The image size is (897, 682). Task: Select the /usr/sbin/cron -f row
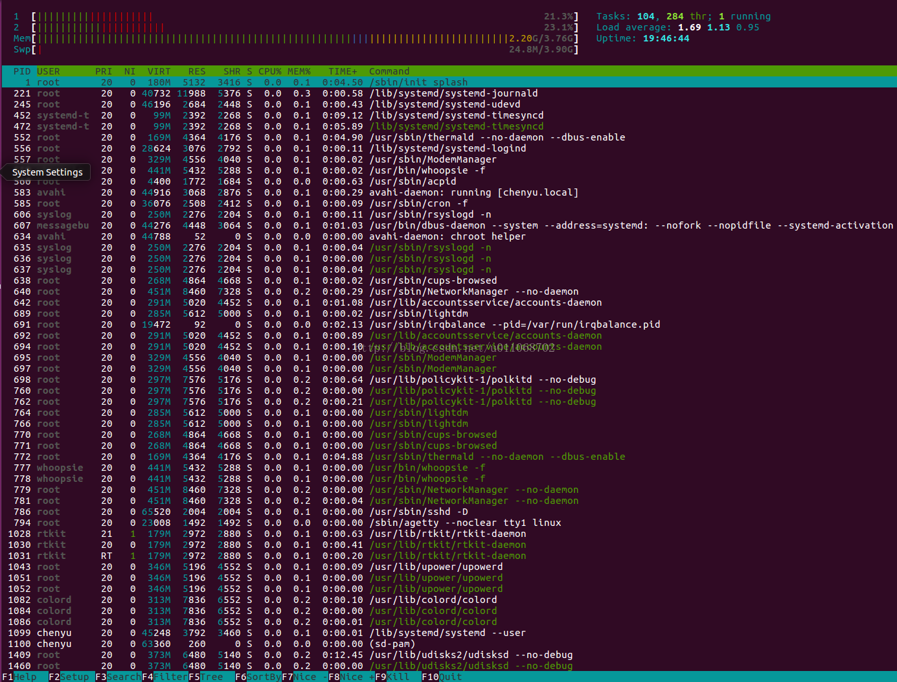pos(448,203)
